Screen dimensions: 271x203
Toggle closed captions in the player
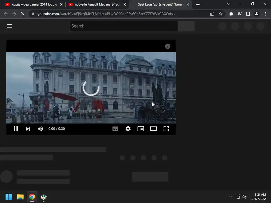115,129
